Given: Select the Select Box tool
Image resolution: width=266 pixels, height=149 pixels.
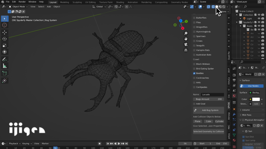Looking at the screenshot, I should tap(5, 19).
